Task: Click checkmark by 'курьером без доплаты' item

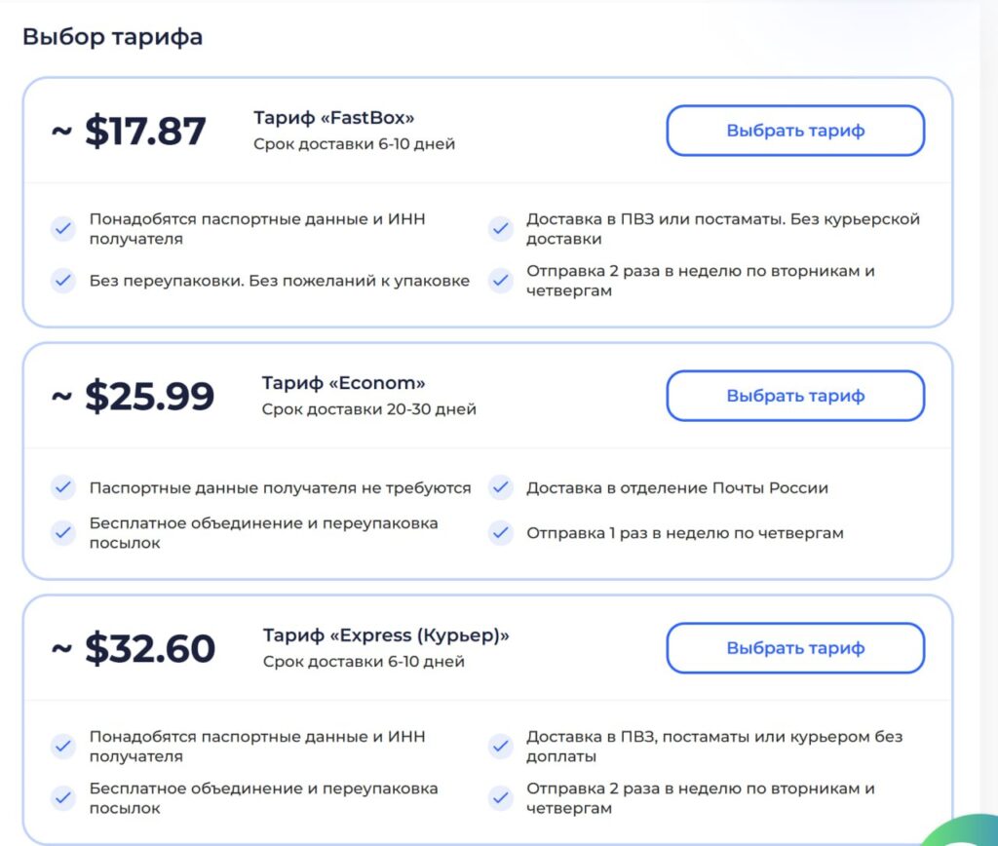Action: (501, 746)
